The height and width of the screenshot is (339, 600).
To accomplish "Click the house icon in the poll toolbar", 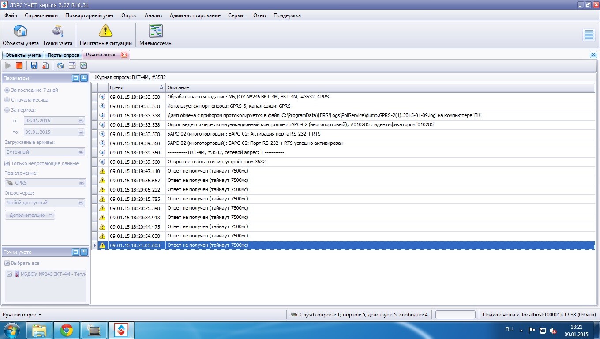I will coord(61,66).
